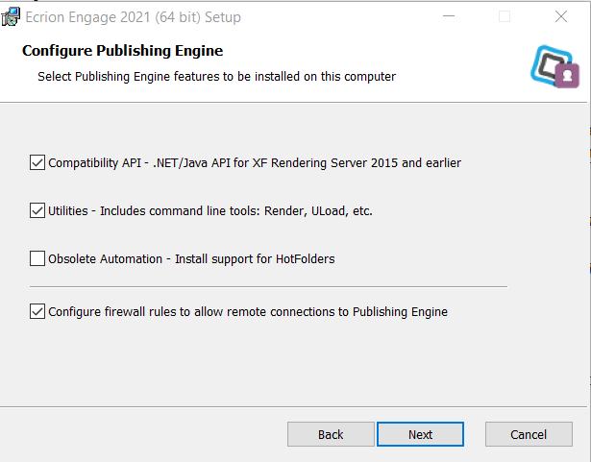
Task: Click the installer icon in the title bar
Action: click(11, 17)
